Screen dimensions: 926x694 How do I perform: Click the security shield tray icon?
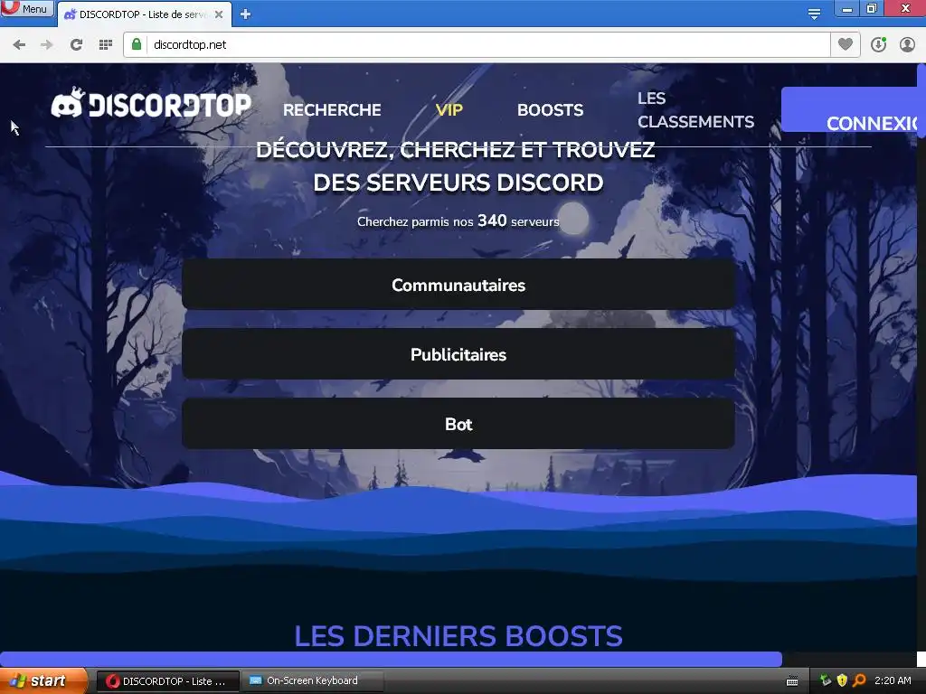point(842,680)
